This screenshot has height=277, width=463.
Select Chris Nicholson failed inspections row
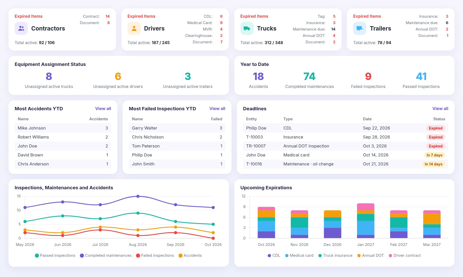coord(177,137)
